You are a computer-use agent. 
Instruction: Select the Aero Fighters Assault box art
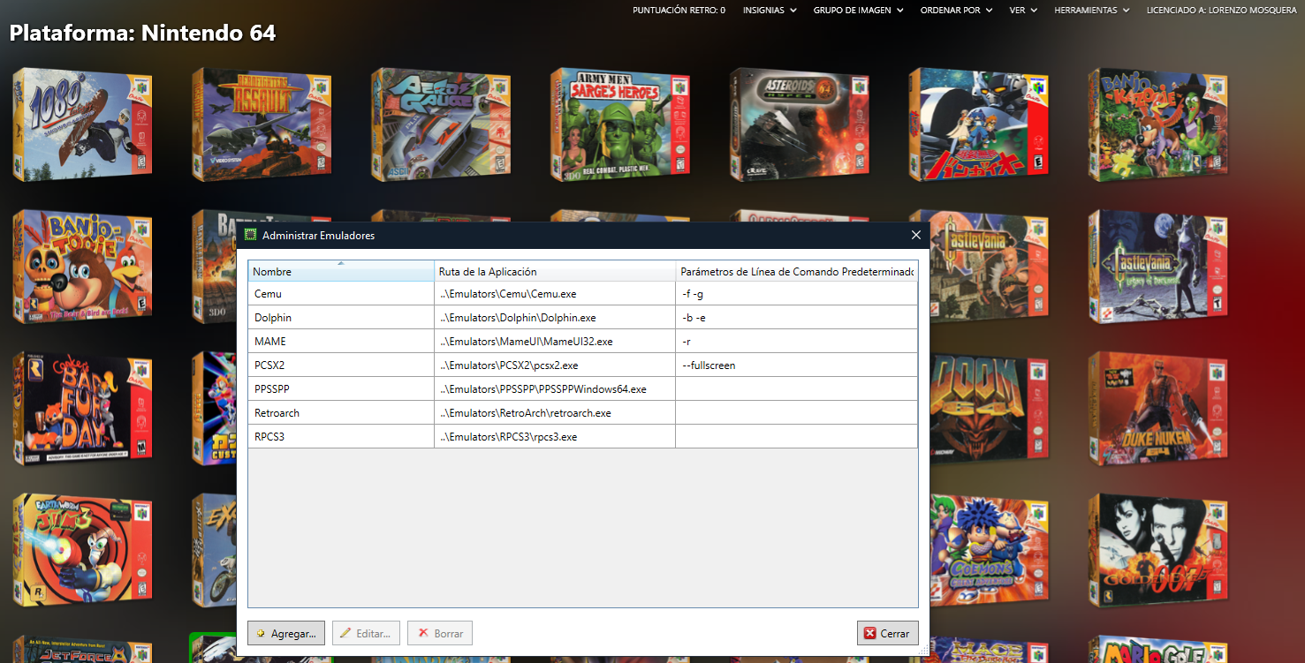click(x=262, y=125)
